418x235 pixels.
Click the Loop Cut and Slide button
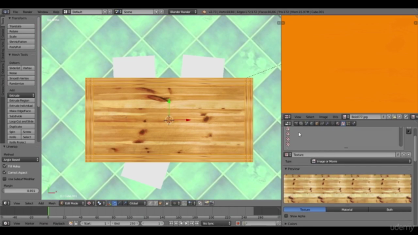[21, 121]
